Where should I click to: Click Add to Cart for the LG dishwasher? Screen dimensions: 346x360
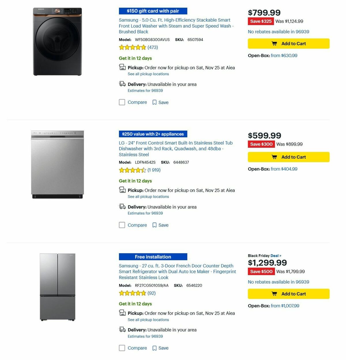tap(288, 157)
